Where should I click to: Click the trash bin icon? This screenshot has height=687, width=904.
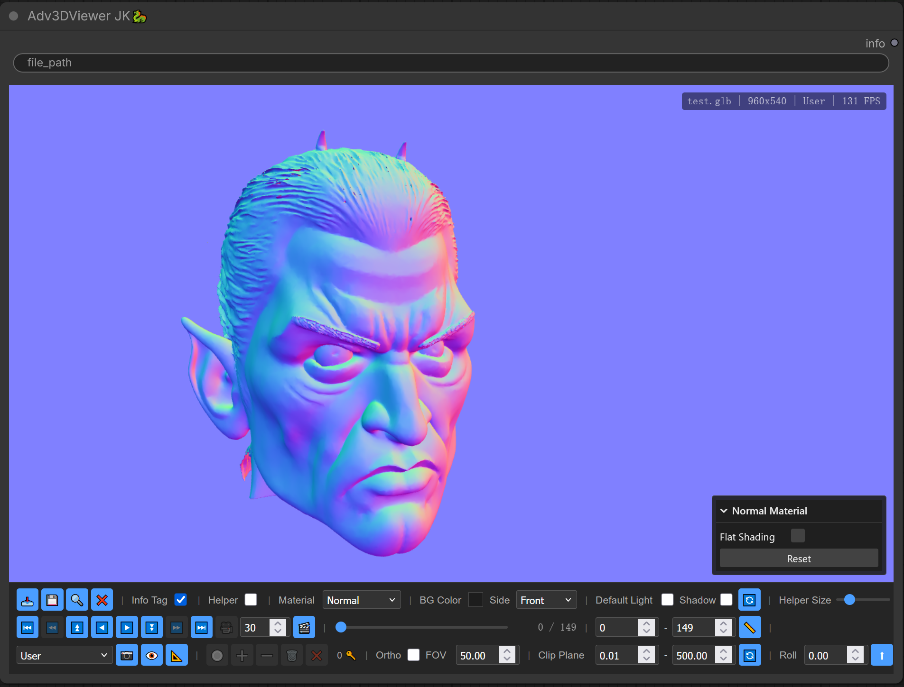[x=292, y=655]
